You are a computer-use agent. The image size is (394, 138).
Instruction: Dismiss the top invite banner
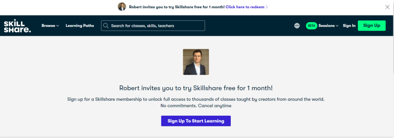point(387,7)
